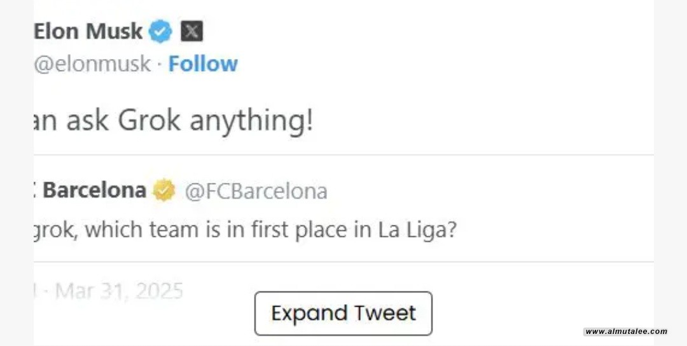
Task: Click the word 'Grok' in Elon's tweet
Action: 149,120
